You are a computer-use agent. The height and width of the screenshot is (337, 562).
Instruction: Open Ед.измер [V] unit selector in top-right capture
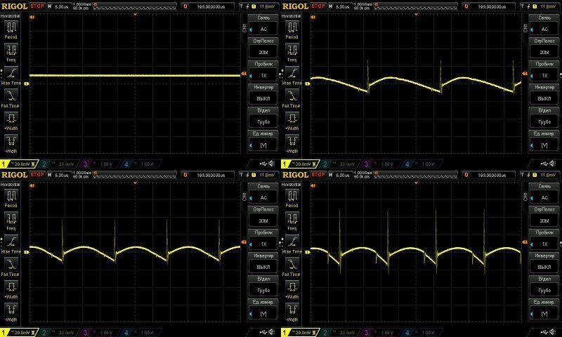coord(544,140)
